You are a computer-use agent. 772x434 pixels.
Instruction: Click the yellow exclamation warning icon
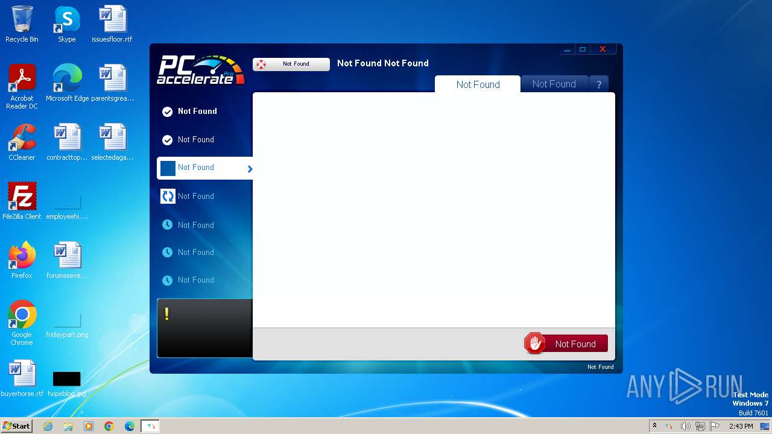166,313
